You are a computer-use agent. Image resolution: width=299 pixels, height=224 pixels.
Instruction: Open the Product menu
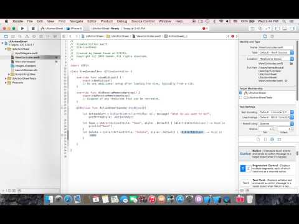point(107,21)
